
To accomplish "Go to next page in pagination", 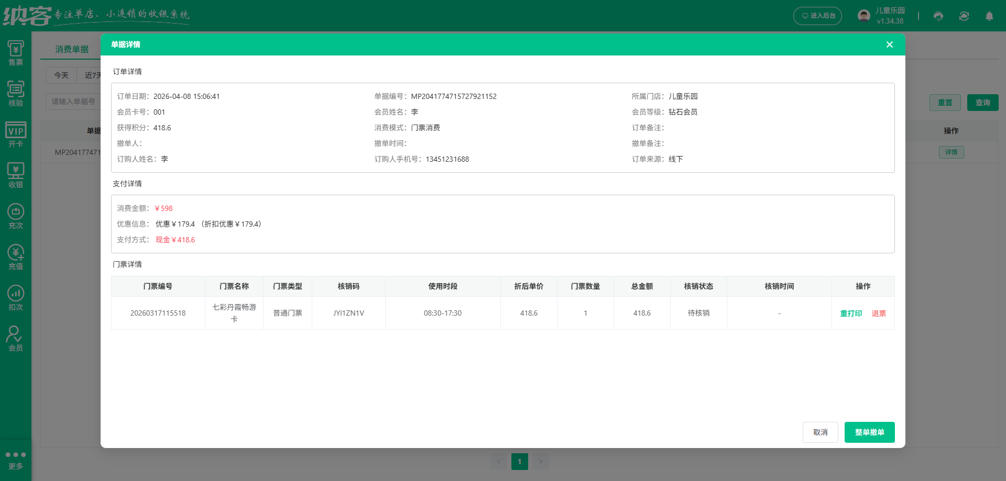I will (541, 462).
